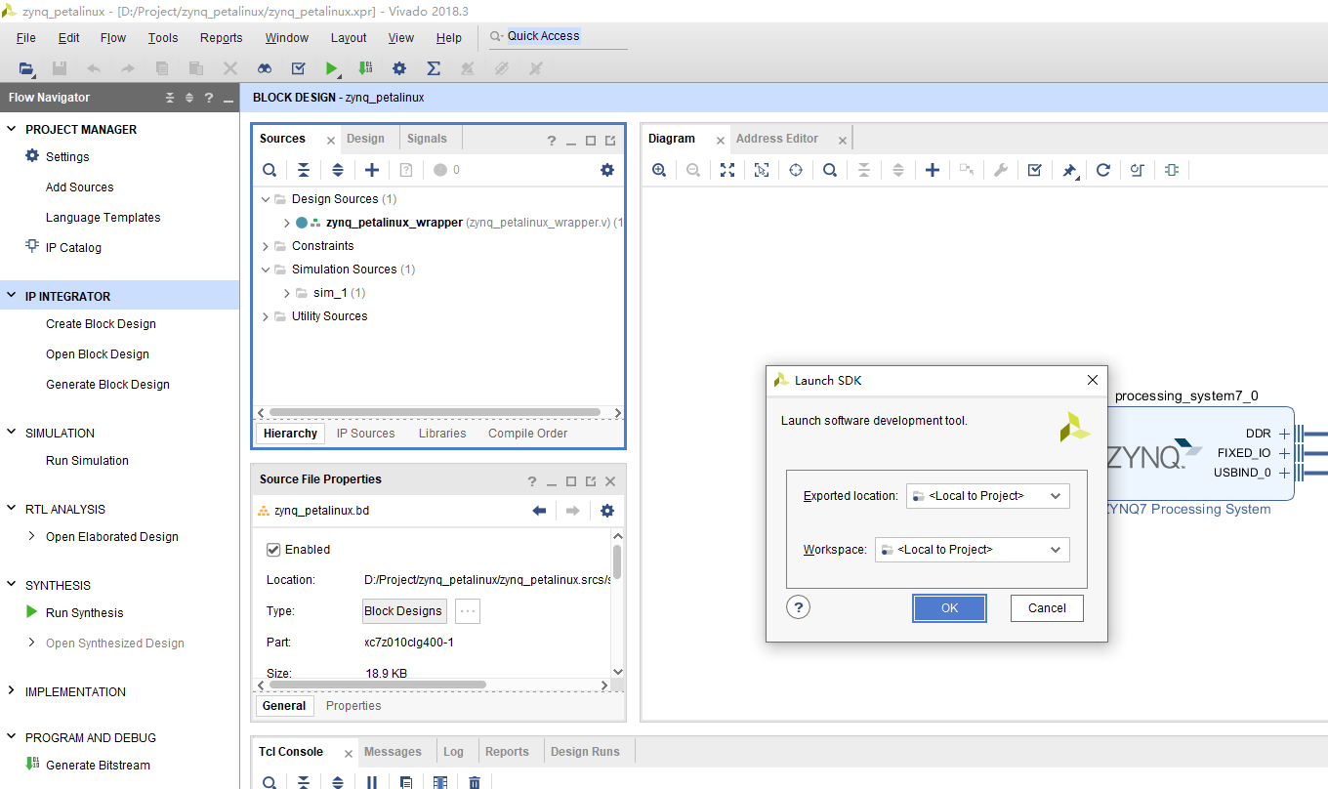The image size is (1328, 789).
Task: Open Sources panel settings gear
Action: coord(607,170)
